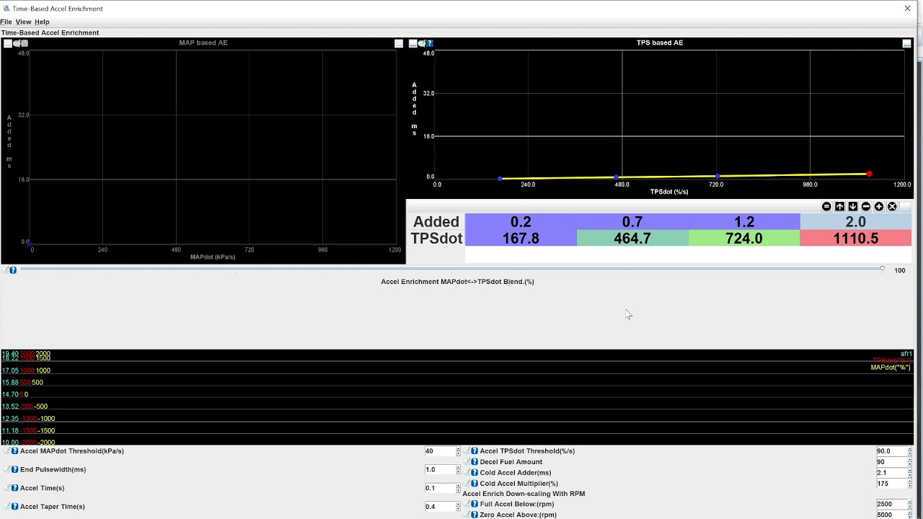Open help for Cold Accel Adder
The height and width of the screenshot is (519, 923).
pos(474,473)
